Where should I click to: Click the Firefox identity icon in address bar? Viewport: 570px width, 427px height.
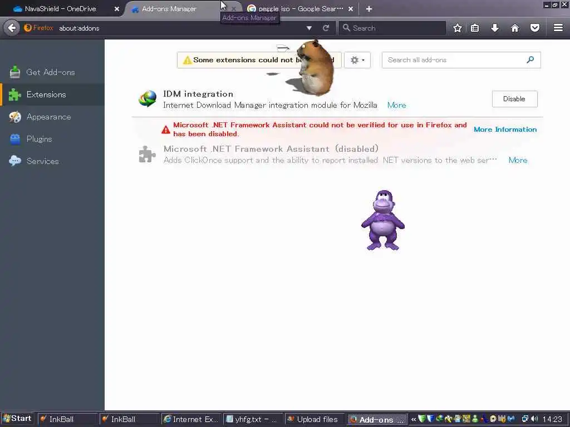click(x=38, y=28)
